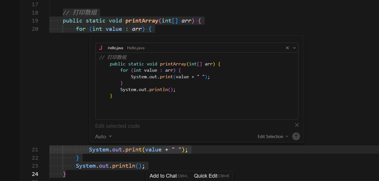The width and height of the screenshot is (379, 181).
Task: Click the Java file icon beside Hello.java
Action: pos(101,48)
